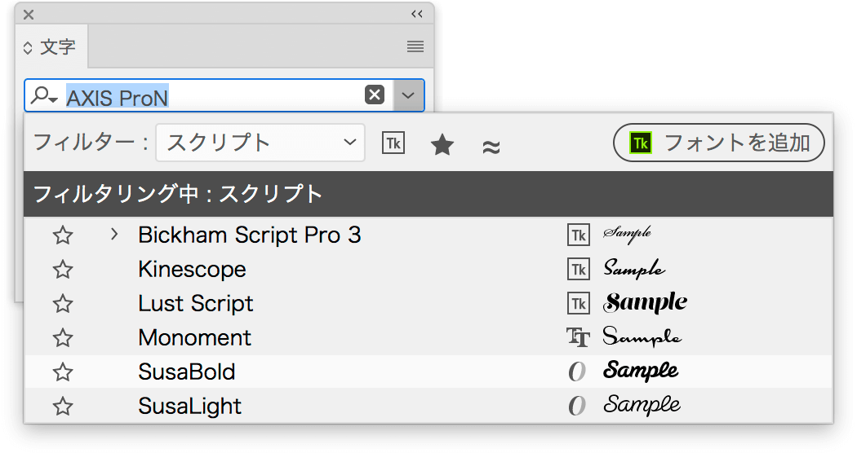Viewport: 857px width, 453px height.
Task: Click the フォントを追加 button
Action: tap(719, 143)
